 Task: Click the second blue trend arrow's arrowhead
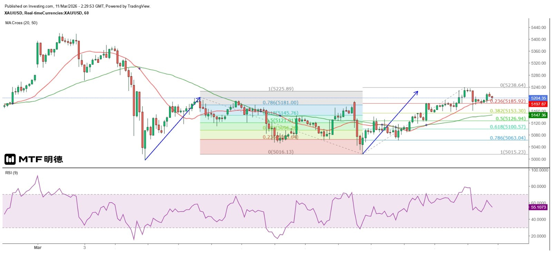tap(417, 92)
